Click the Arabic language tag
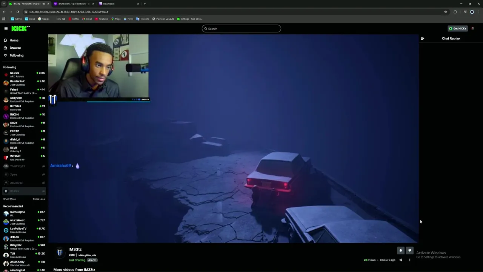This screenshot has width=483, height=272. (x=92, y=260)
